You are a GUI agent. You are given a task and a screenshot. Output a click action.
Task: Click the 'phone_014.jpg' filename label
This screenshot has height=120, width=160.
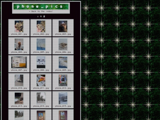pos(41,106)
